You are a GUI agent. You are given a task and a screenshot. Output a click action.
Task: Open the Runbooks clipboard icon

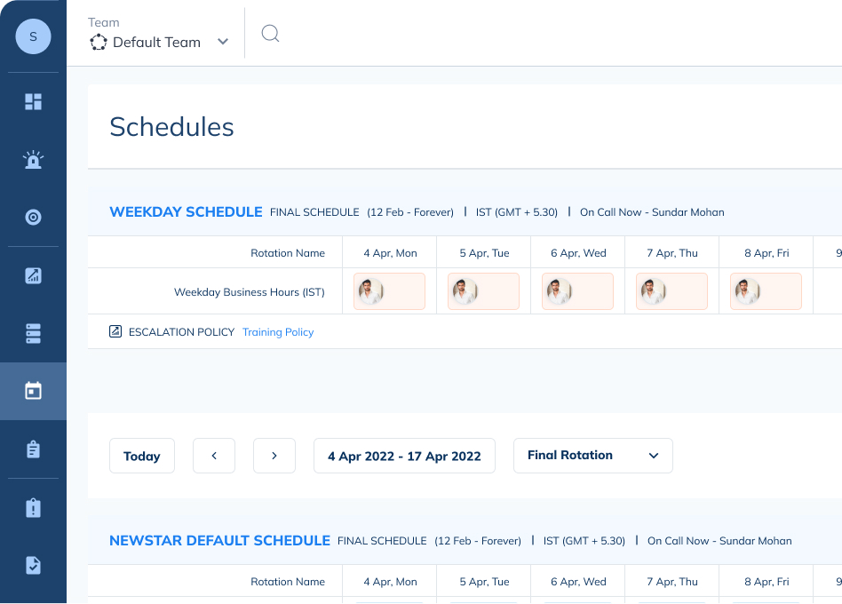pyautogui.click(x=33, y=449)
